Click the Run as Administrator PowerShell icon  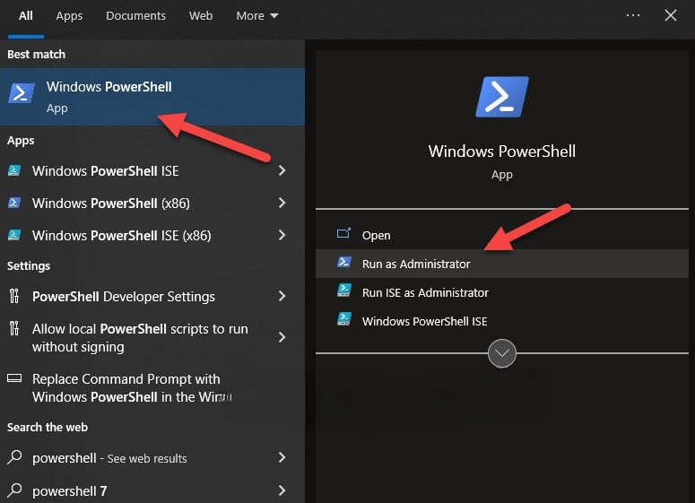tap(344, 262)
